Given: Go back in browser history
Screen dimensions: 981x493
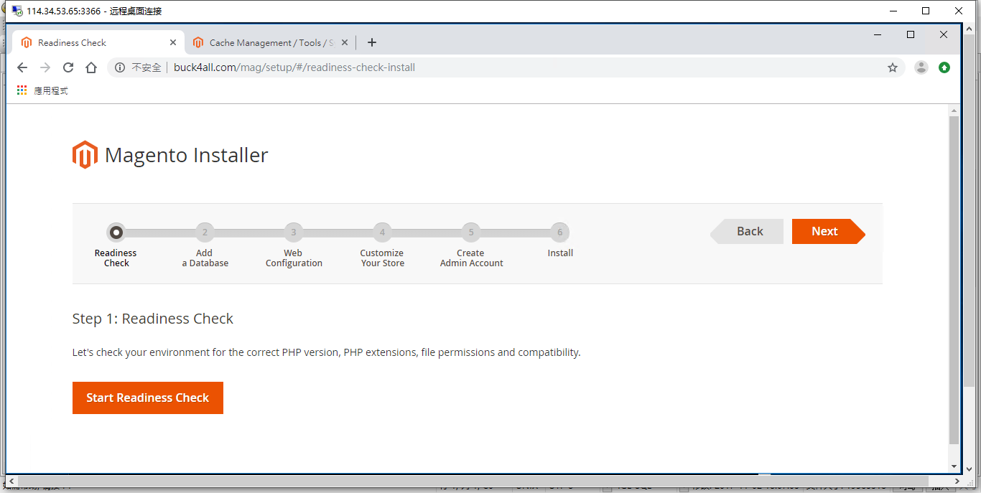Looking at the screenshot, I should click(22, 67).
